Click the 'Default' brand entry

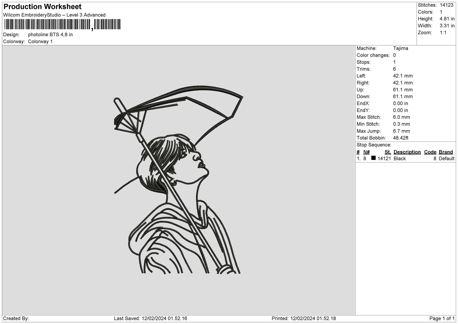pyautogui.click(x=447, y=159)
